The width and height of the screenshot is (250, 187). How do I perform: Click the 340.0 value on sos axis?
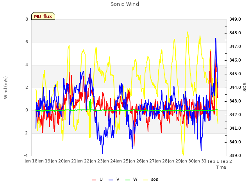235,142
